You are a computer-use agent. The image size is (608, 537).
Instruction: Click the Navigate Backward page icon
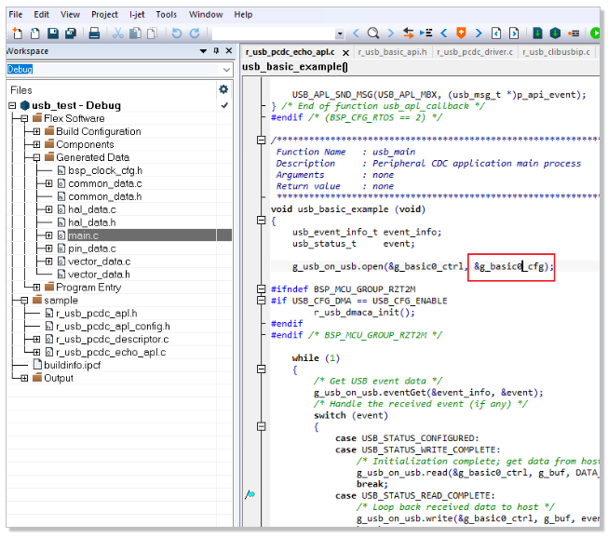click(x=496, y=34)
